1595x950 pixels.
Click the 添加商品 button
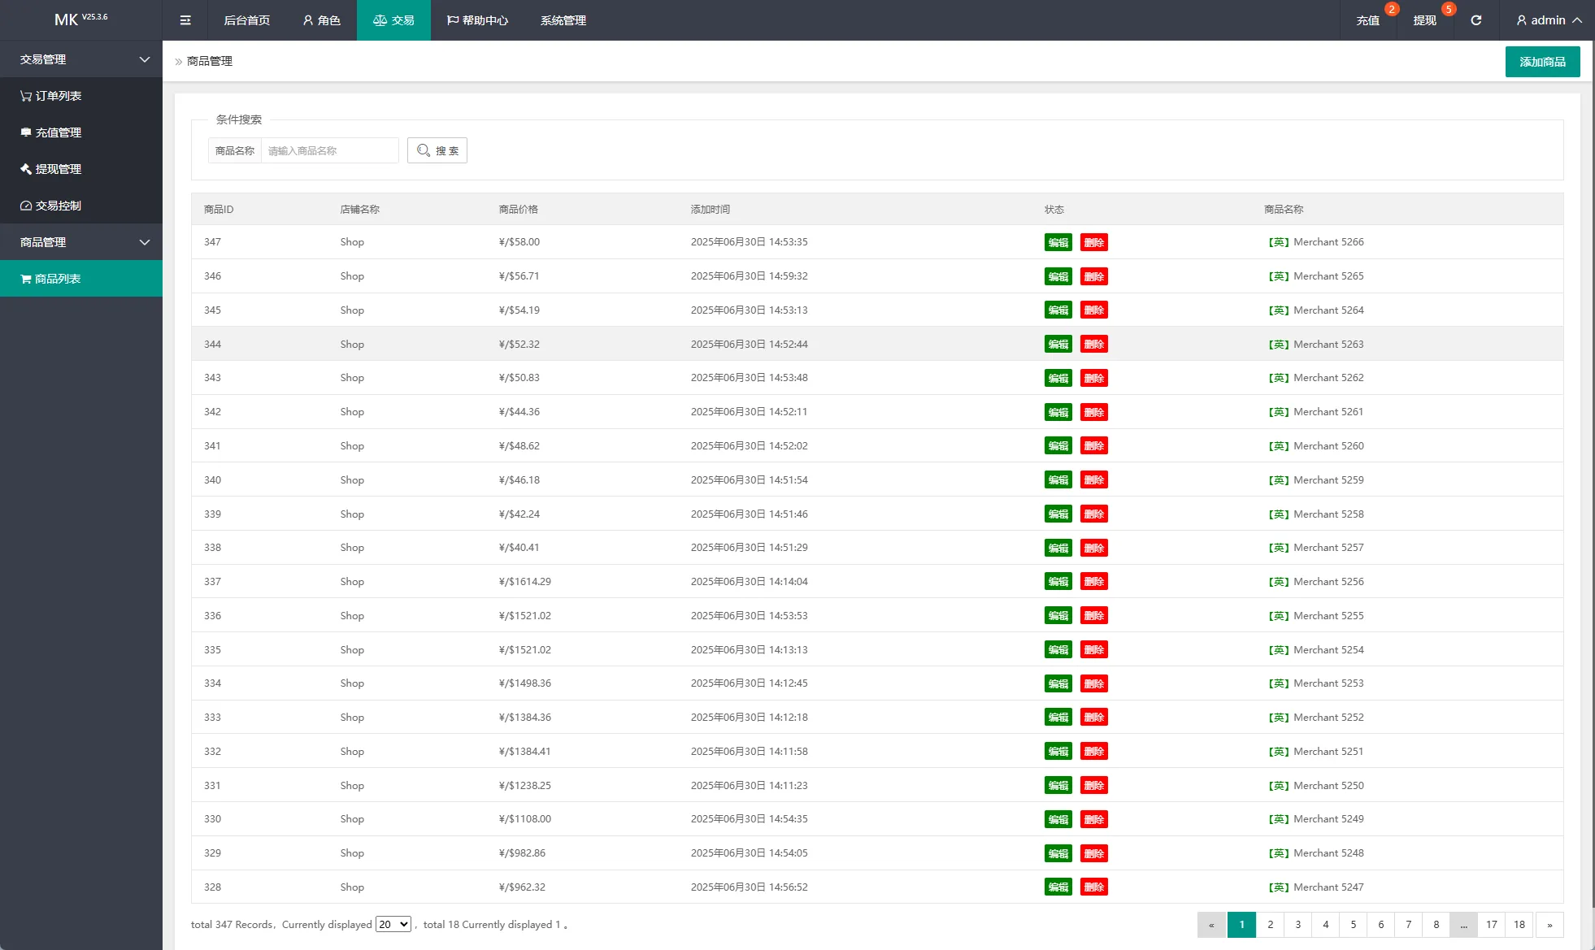(1542, 62)
